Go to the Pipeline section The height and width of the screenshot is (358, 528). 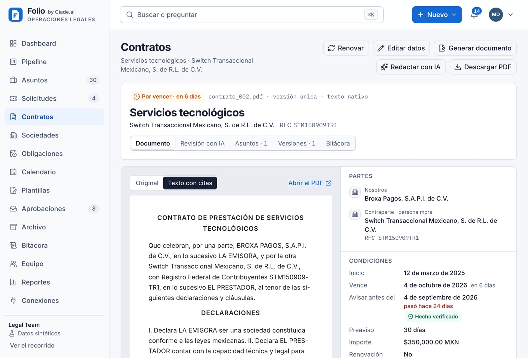tap(54, 62)
